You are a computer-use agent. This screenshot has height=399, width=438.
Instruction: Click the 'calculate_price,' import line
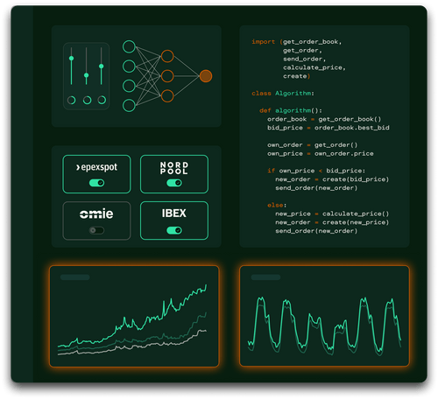314,67
